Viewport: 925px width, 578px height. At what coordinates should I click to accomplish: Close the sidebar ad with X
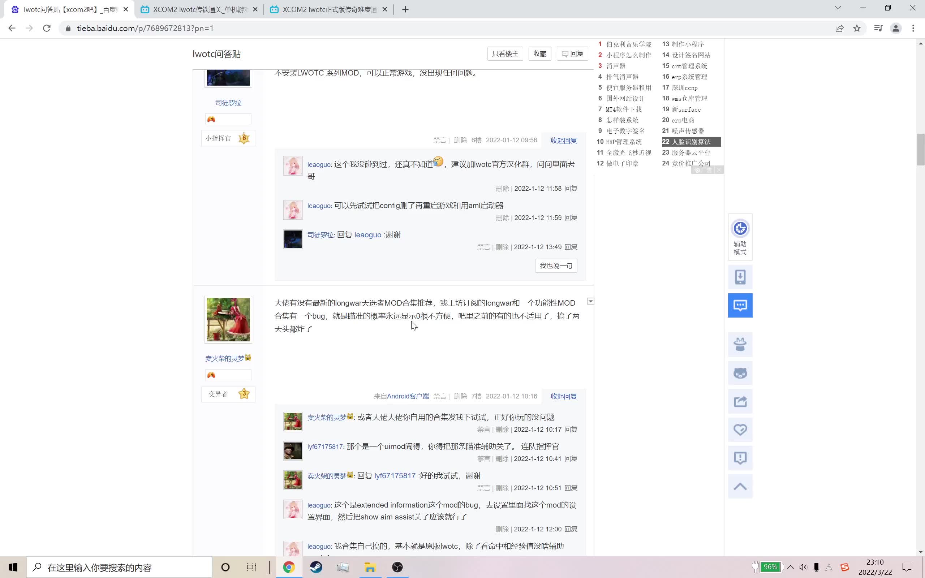(x=719, y=170)
